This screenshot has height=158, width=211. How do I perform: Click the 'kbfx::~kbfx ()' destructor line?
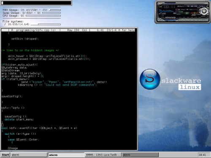click(13, 108)
